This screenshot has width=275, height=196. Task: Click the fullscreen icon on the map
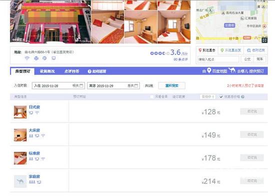(264, 40)
